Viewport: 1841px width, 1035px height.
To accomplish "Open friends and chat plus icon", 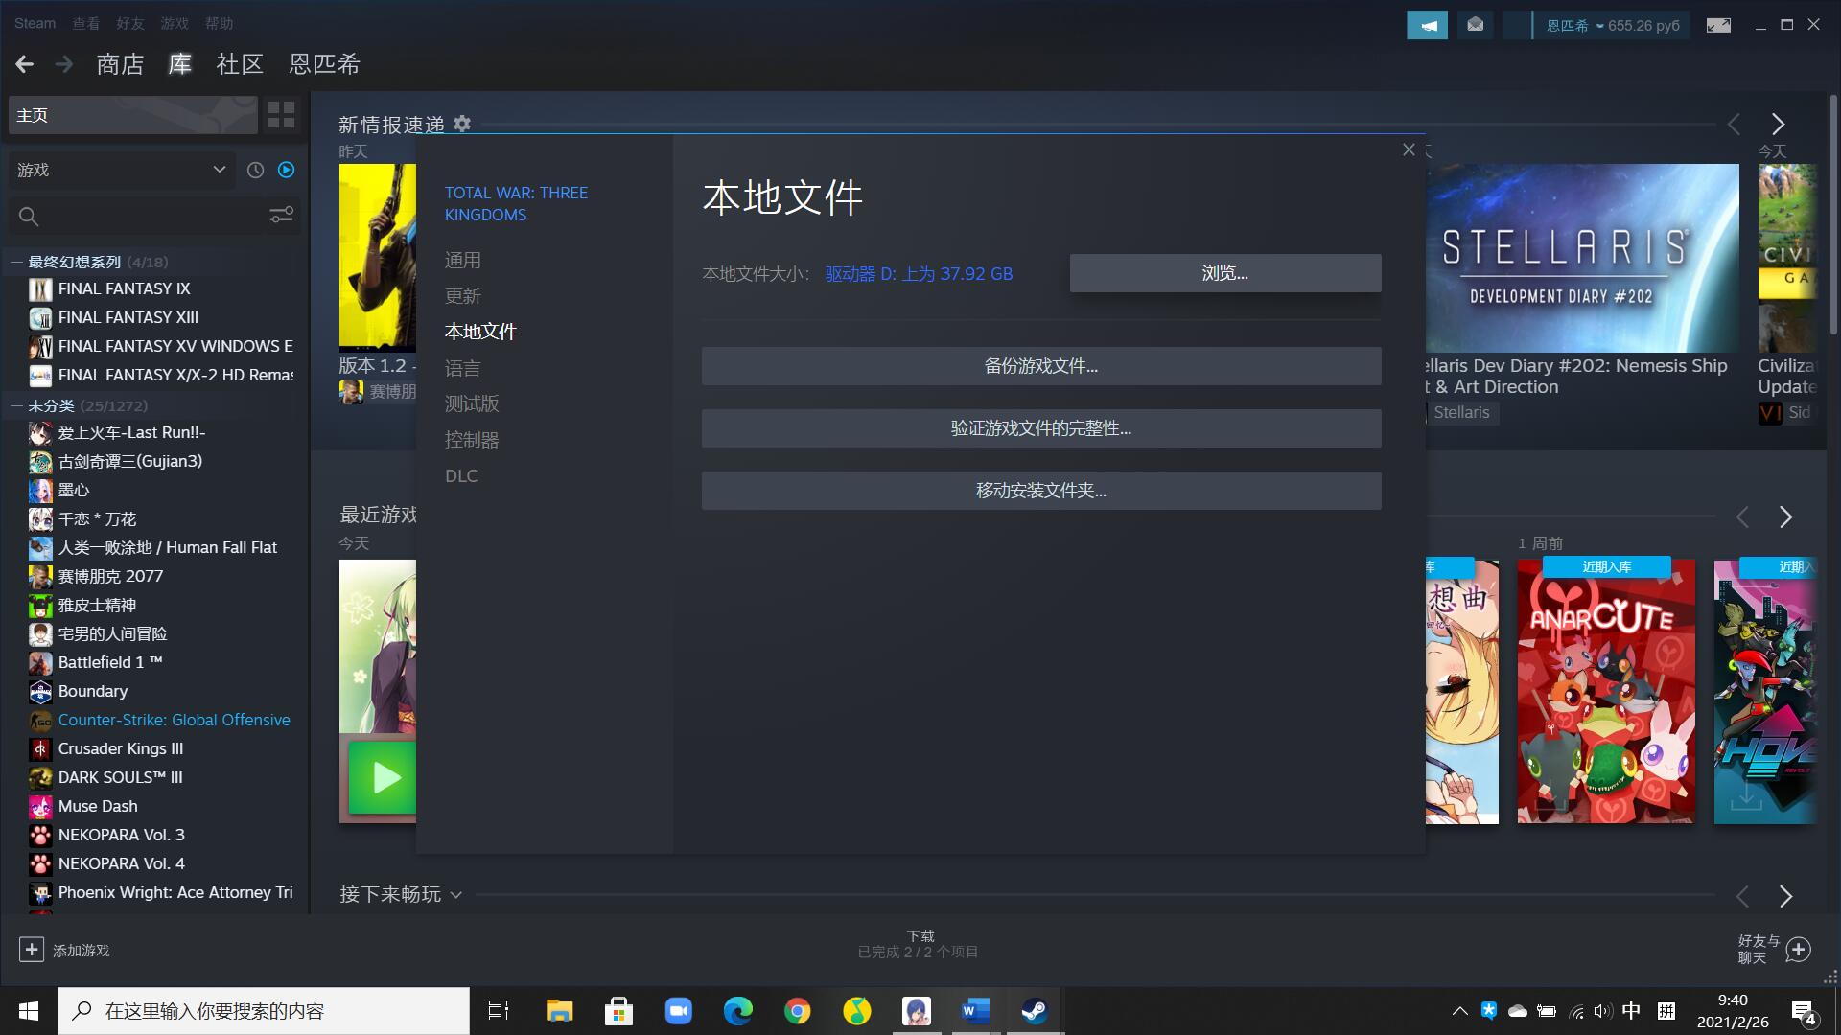I will (1799, 950).
